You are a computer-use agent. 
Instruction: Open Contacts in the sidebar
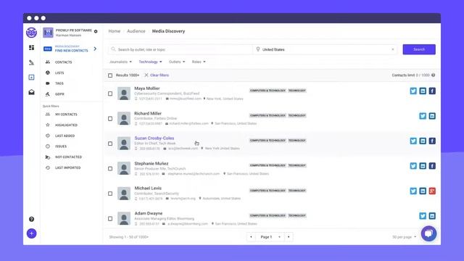point(63,62)
